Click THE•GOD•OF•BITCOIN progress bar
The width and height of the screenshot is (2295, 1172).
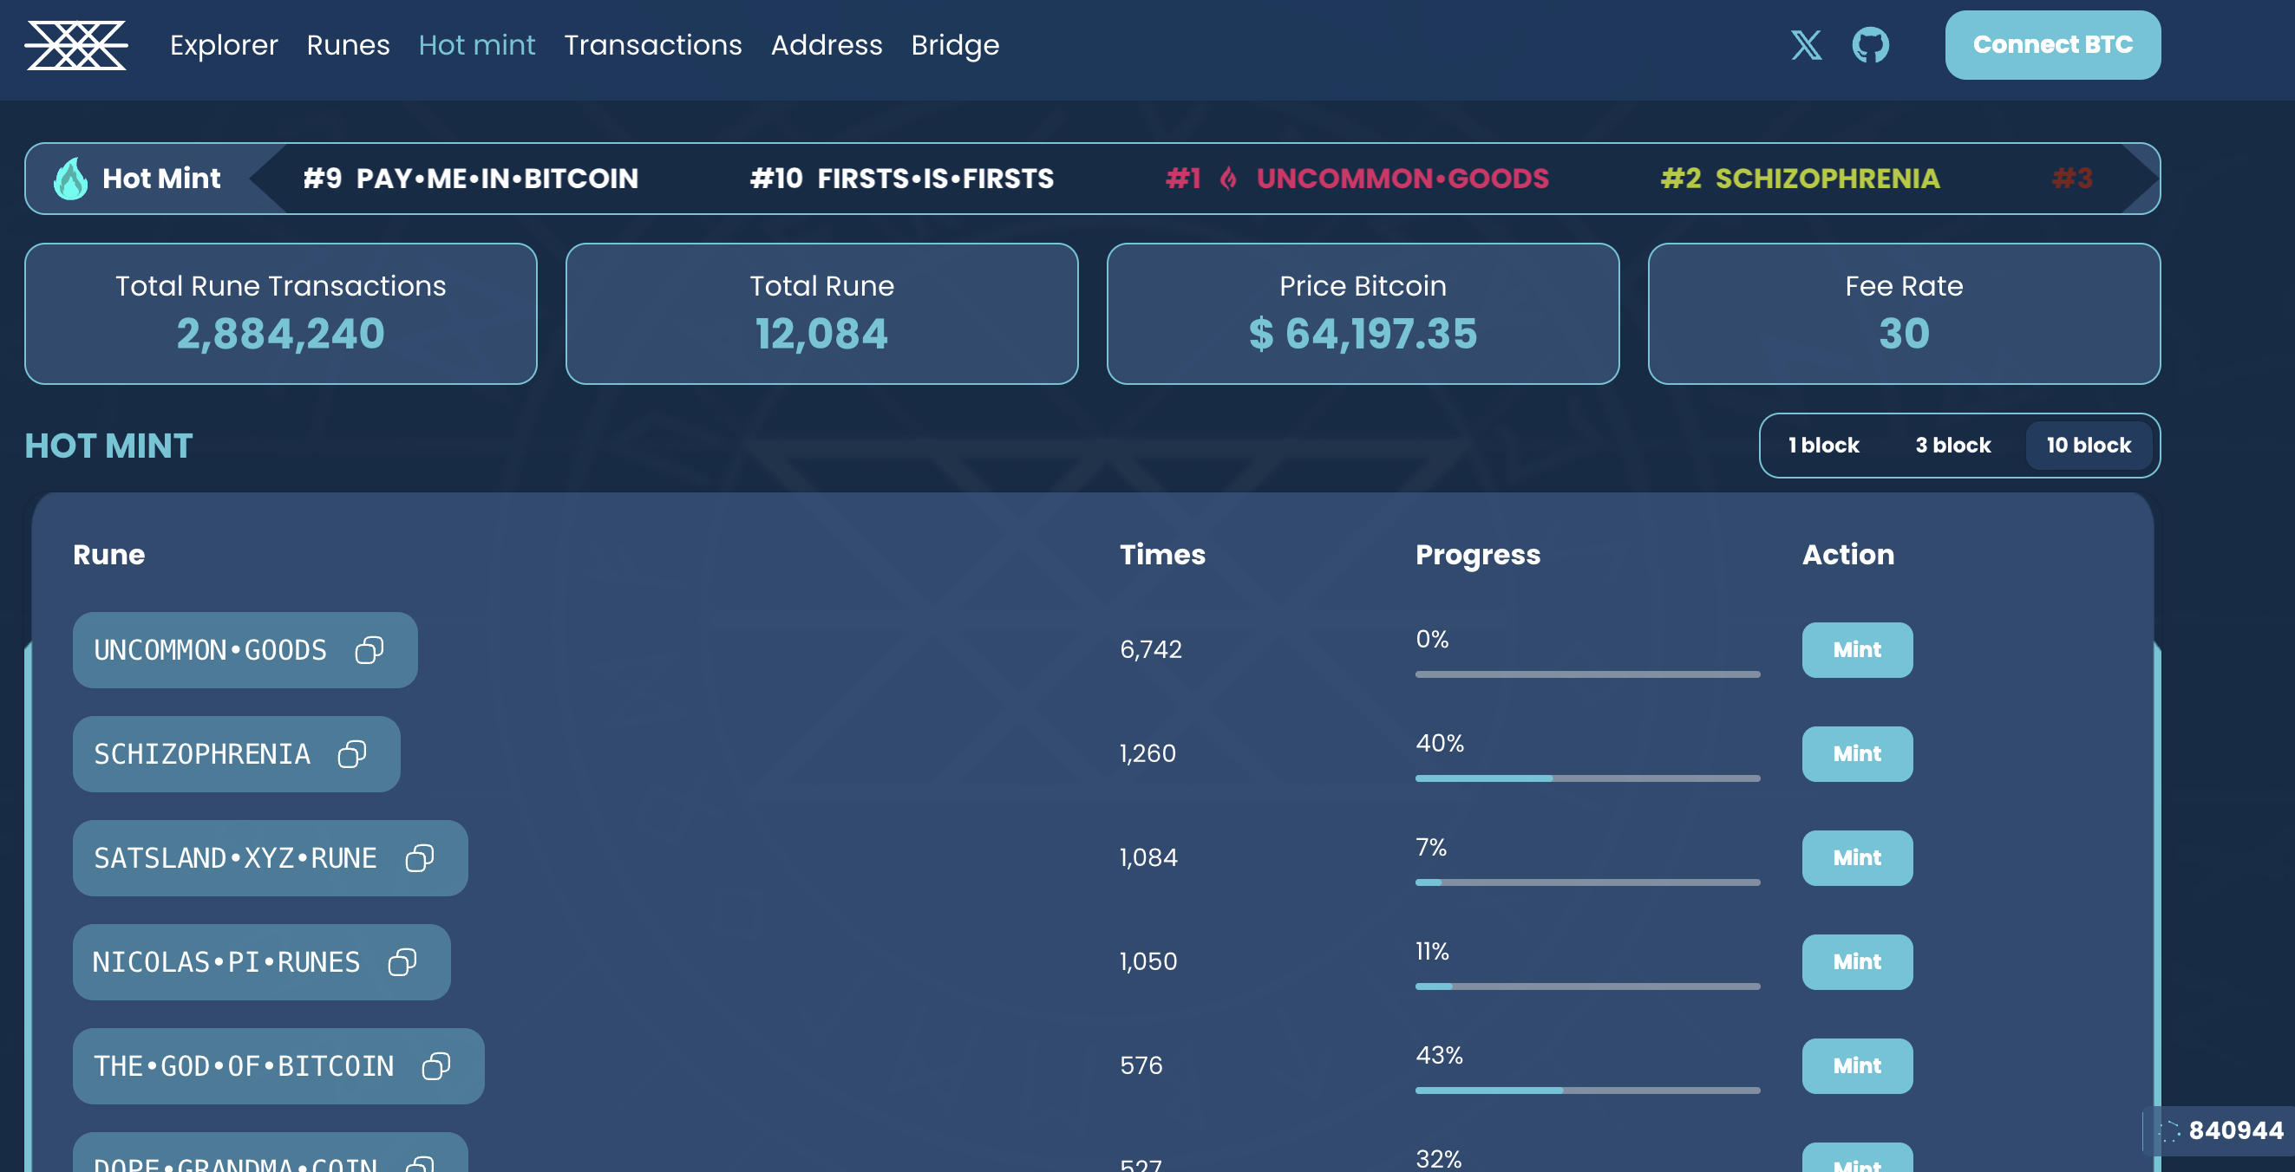[1586, 1090]
